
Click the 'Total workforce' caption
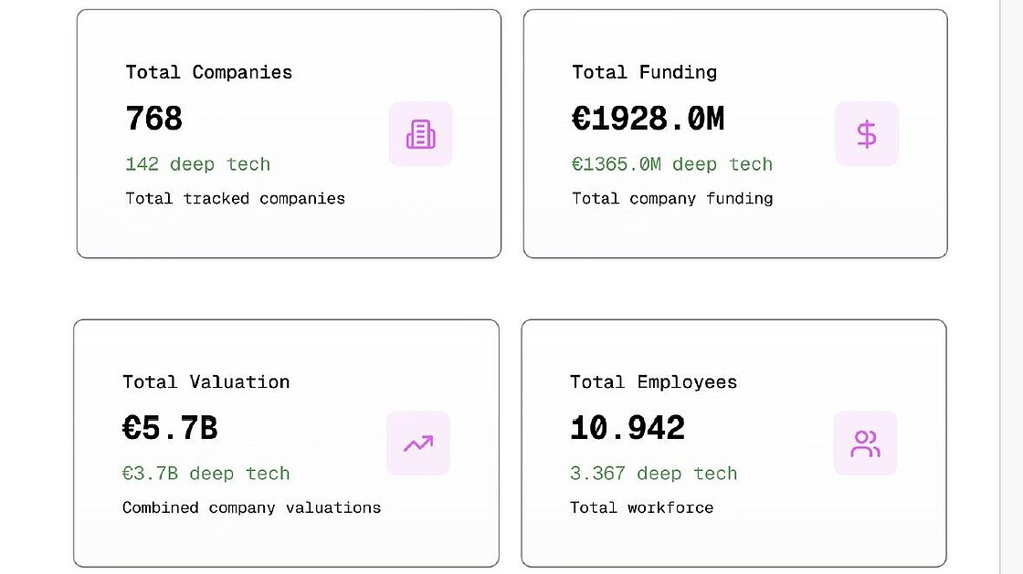click(x=641, y=507)
